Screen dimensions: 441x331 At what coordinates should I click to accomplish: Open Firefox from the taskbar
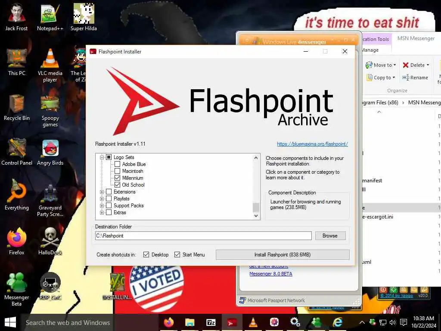point(169,322)
